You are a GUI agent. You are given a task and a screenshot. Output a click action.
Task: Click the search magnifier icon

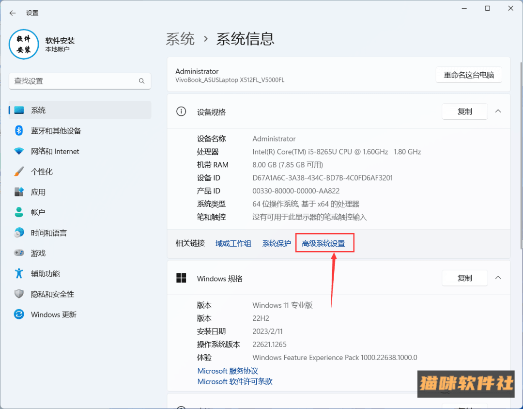click(x=142, y=81)
